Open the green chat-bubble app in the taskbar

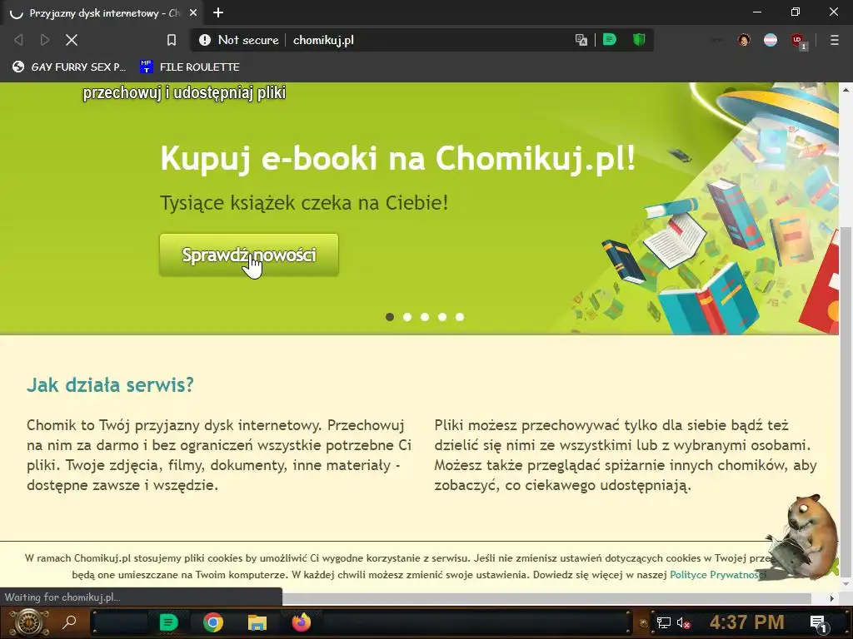click(168, 622)
